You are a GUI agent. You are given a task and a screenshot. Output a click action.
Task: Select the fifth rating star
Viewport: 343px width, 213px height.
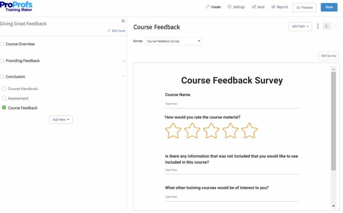(250, 131)
